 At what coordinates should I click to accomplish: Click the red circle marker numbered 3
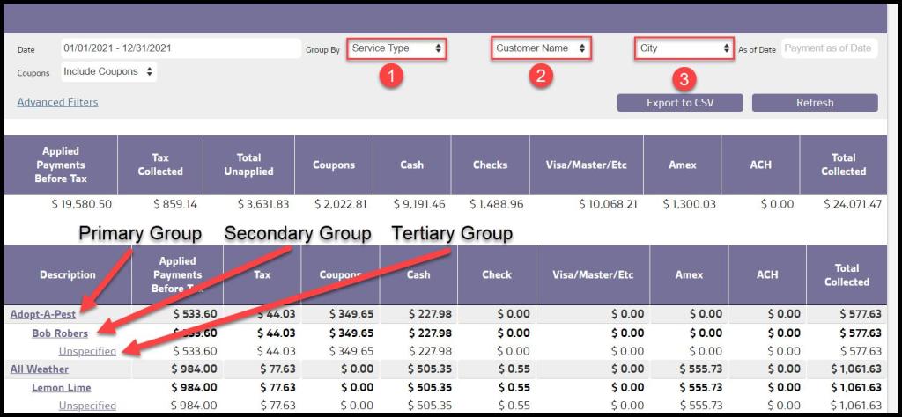684,80
